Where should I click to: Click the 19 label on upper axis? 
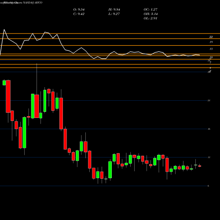[x=211, y=42]
